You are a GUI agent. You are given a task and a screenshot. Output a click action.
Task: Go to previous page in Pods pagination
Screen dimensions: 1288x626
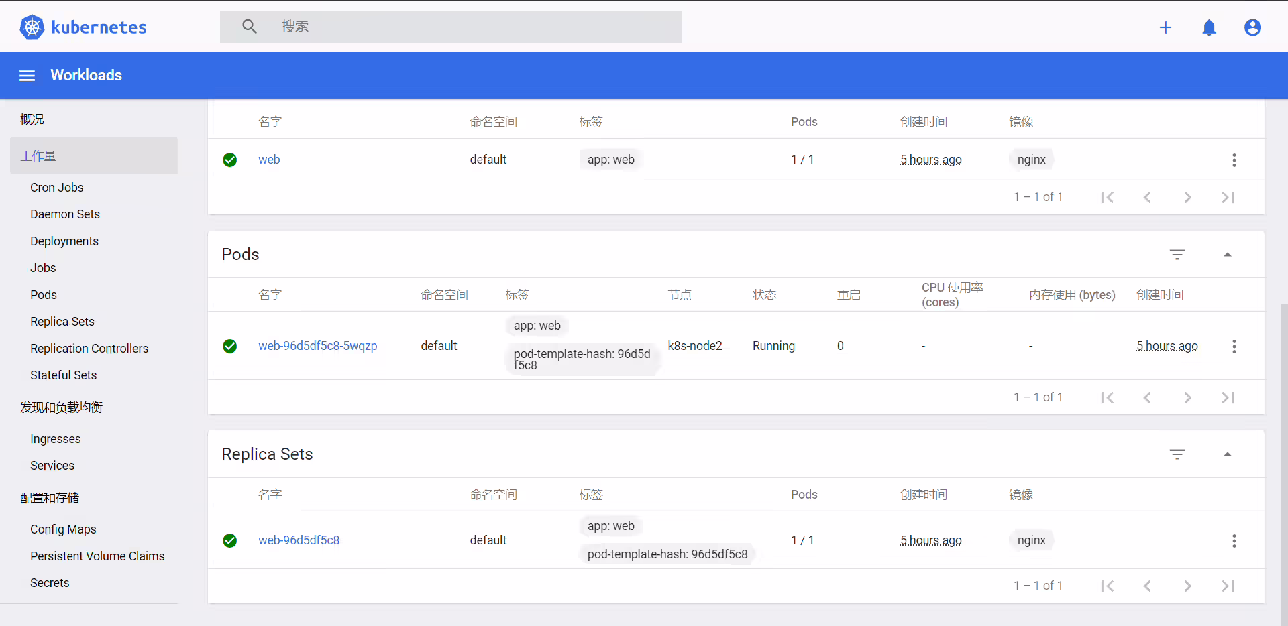(x=1147, y=397)
